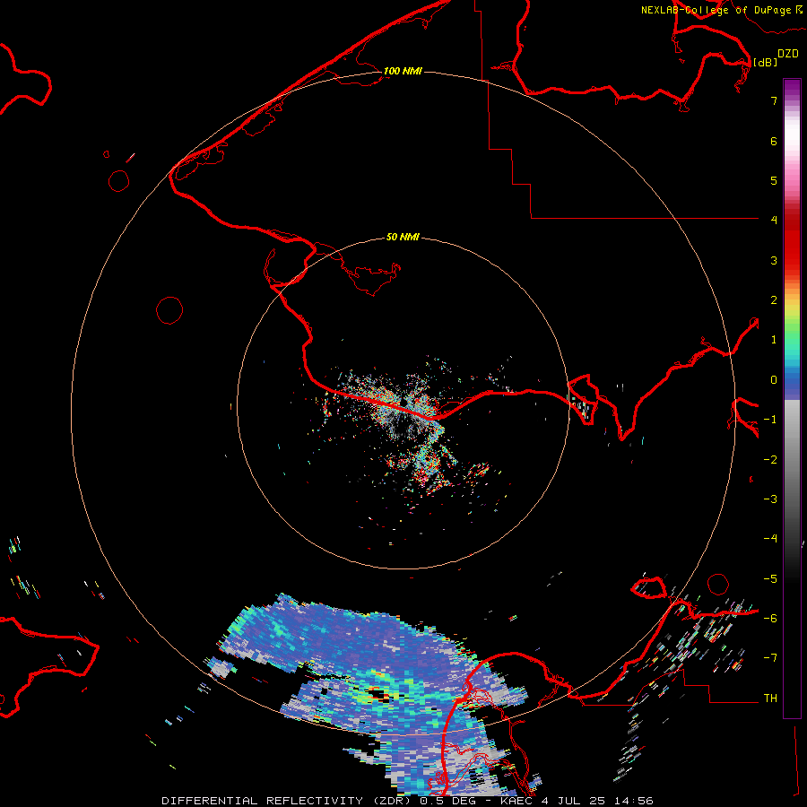Image resolution: width=807 pixels, height=807 pixels.
Task: Select the -4 dB tick label
Action: pos(770,538)
